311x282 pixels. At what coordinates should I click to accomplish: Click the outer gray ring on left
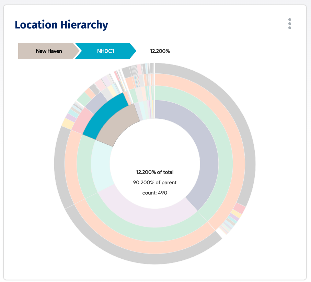[x=60, y=166]
